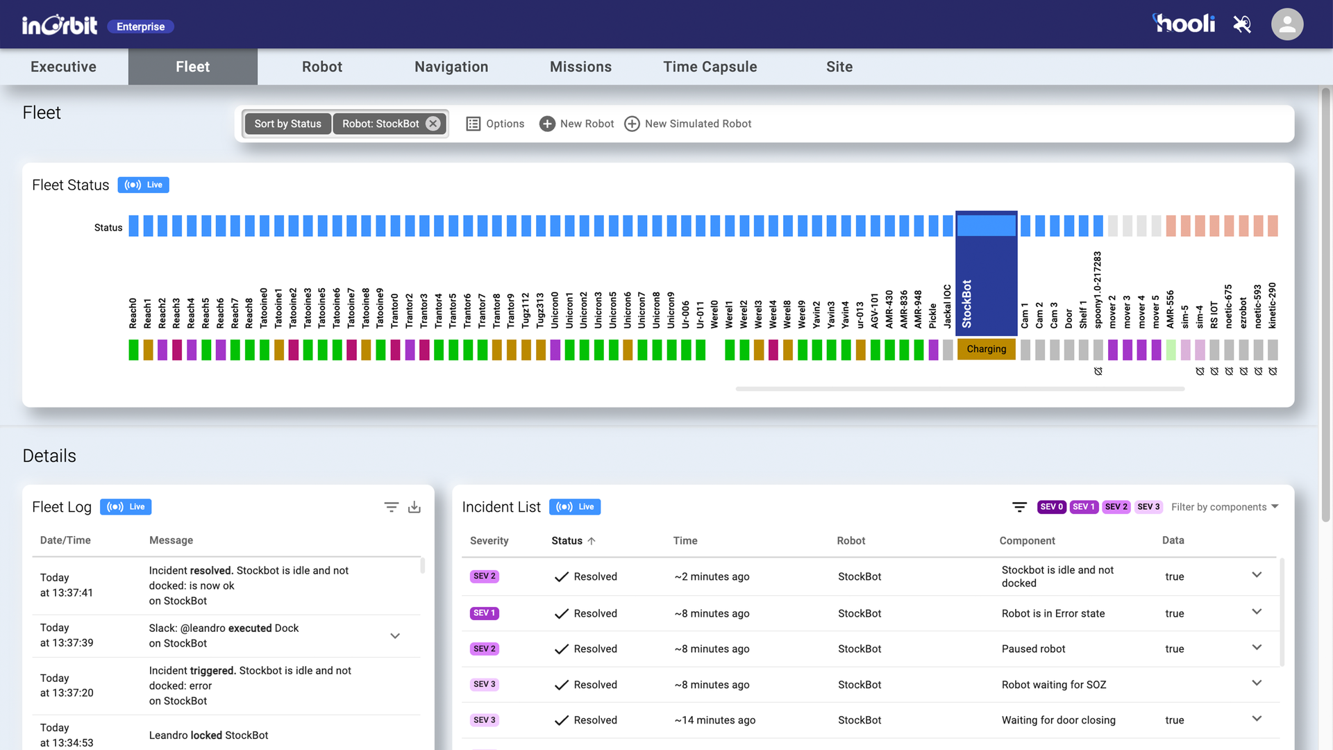Remove the Robot: StockBot filter chip
1333x750 pixels.
(433, 124)
